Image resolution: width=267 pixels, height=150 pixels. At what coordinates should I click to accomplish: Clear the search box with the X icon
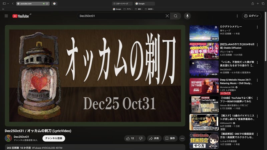click(x=167, y=16)
